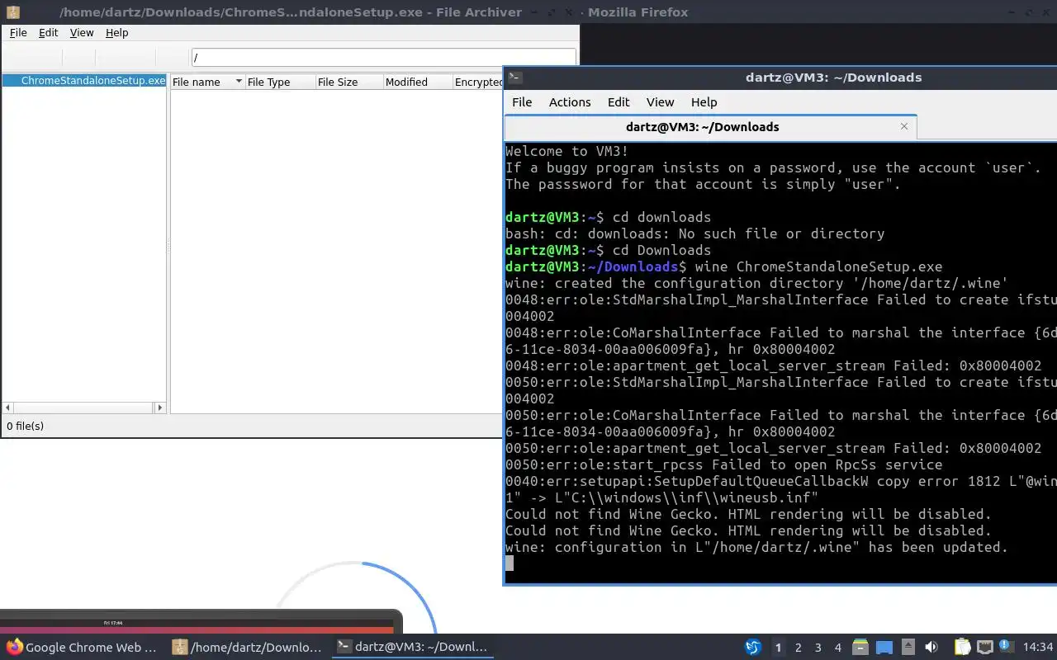Screen dimensions: 1057x660
Task: Open the Help menu in the terminal window
Action: (704, 102)
